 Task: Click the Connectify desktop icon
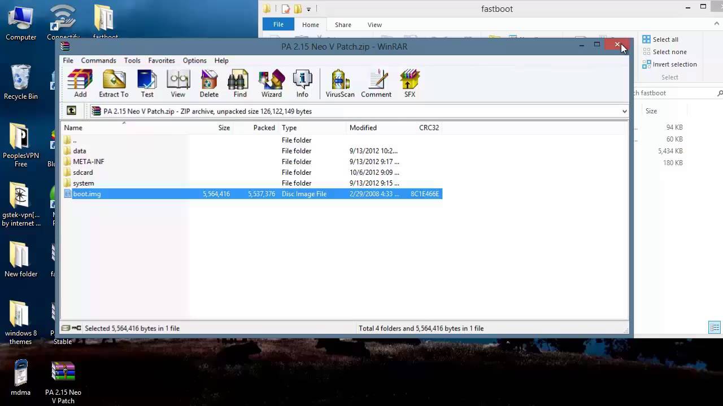(x=63, y=23)
